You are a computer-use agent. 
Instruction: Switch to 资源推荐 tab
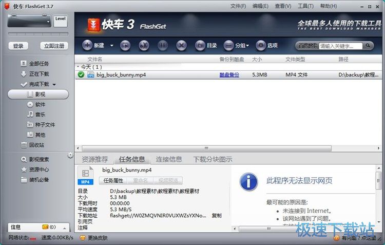click(x=95, y=159)
